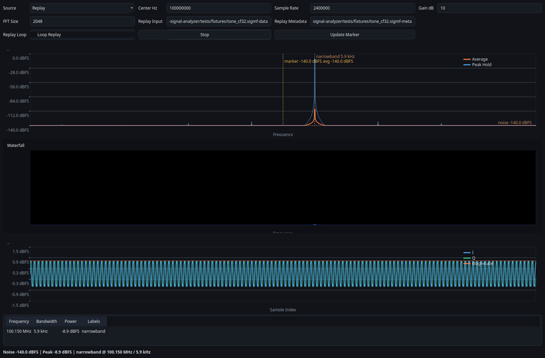Edit the Replay Metadata path field
Viewport: 545px width, 358px height.
point(362,21)
